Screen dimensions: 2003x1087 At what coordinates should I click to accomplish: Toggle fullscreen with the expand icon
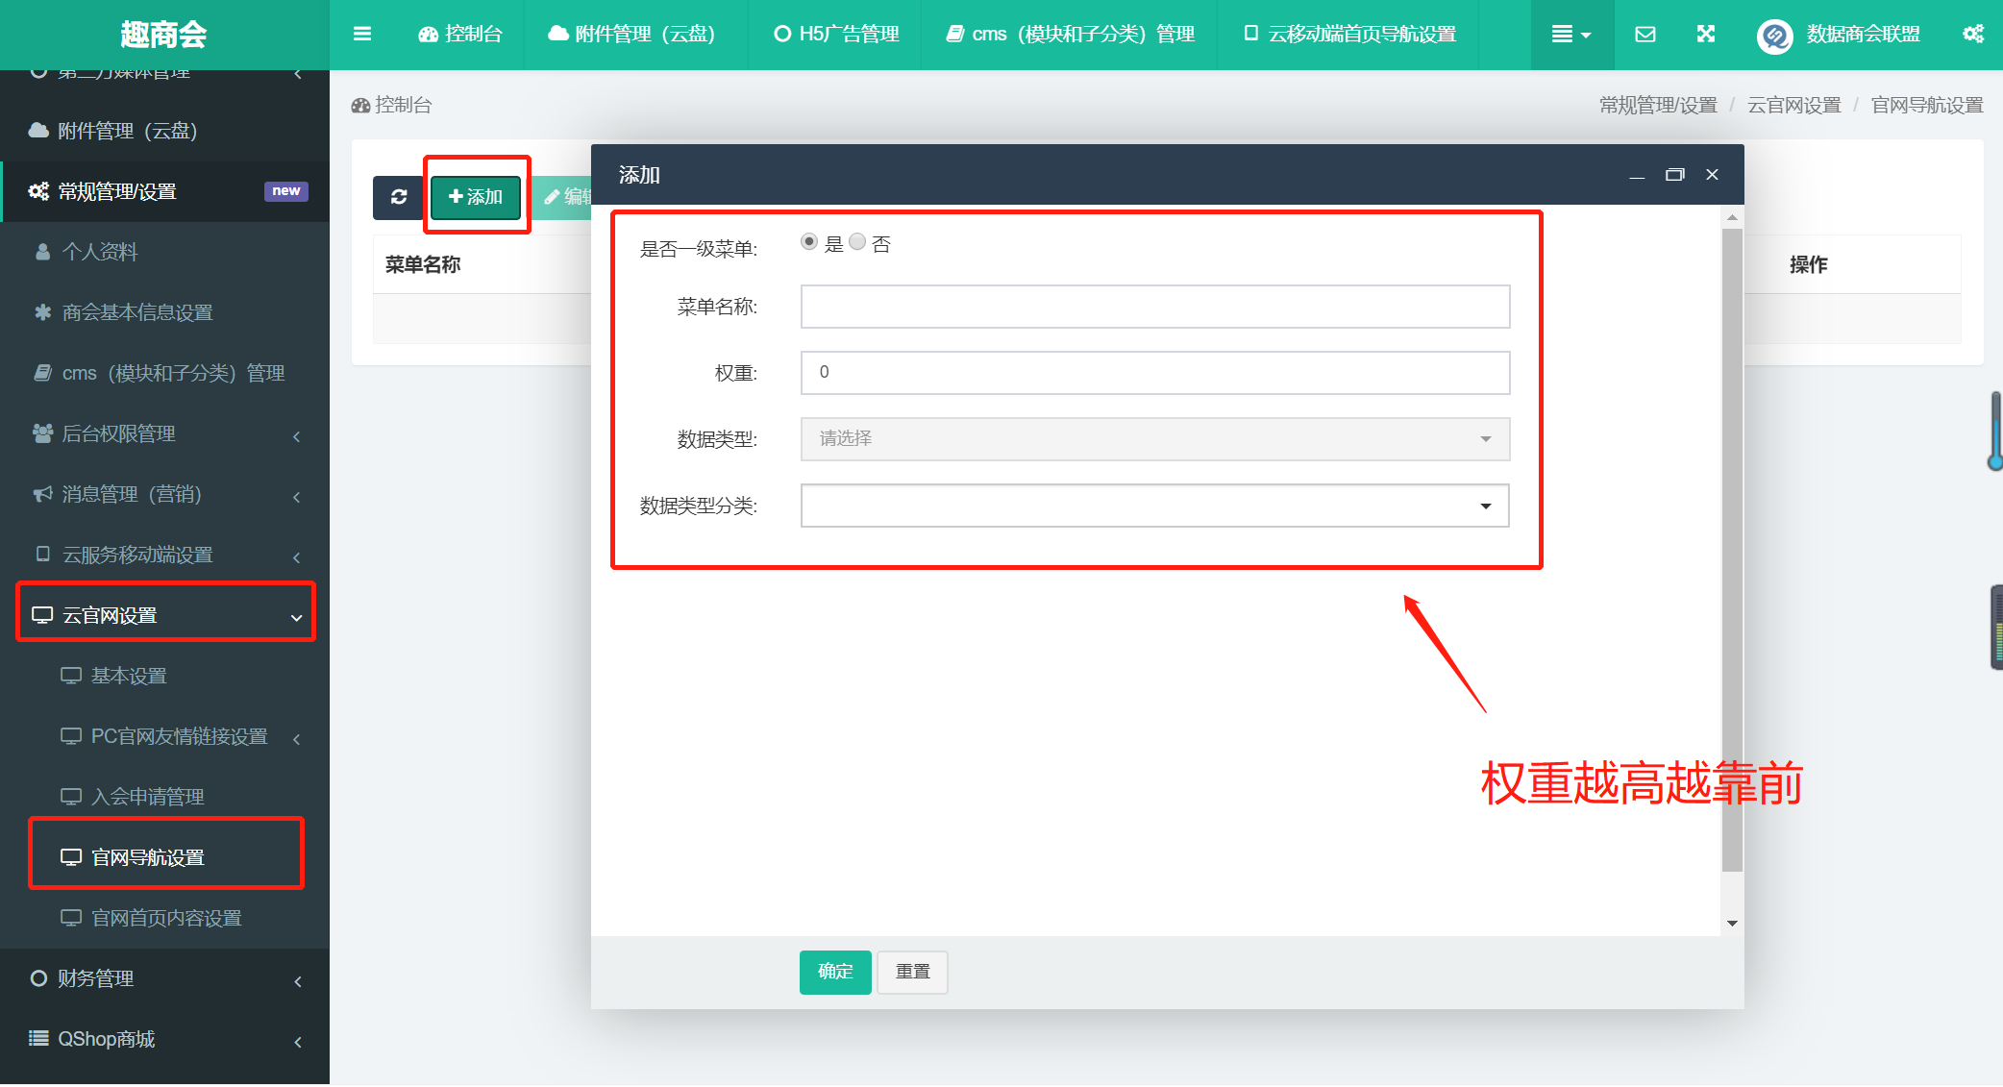pos(1706,35)
